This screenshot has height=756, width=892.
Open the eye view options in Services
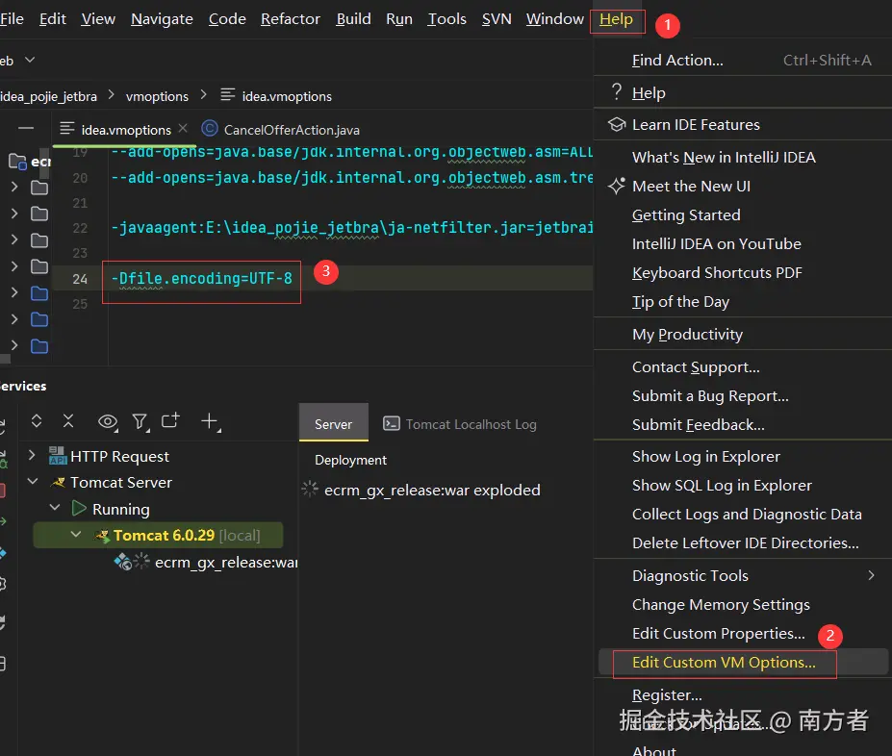(108, 422)
